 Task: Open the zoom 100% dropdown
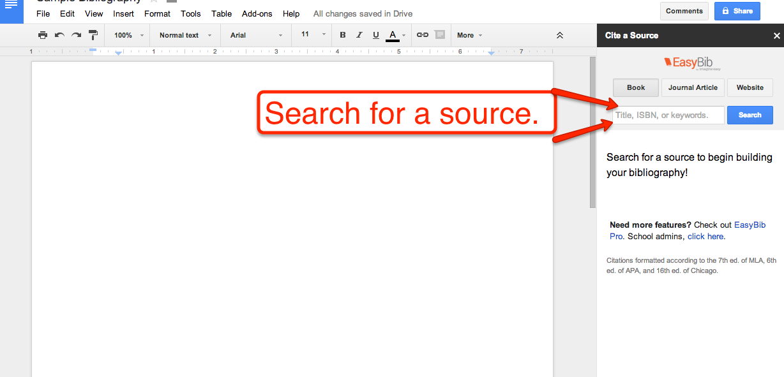coord(129,35)
